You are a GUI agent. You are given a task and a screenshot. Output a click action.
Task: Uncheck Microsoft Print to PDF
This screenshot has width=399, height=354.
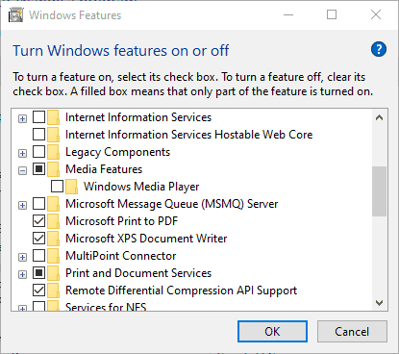coord(39,221)
